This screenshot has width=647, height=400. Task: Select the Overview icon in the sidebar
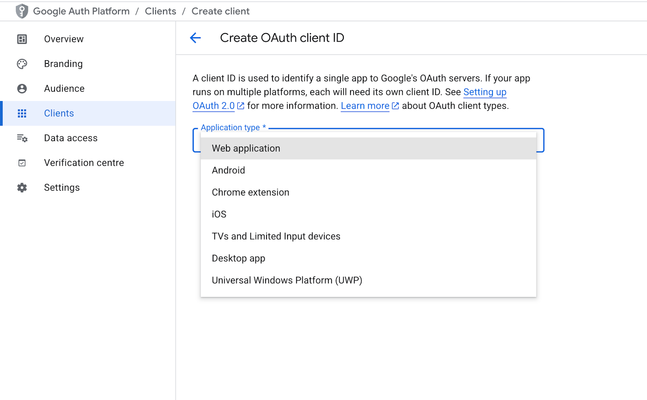point(22,39)
